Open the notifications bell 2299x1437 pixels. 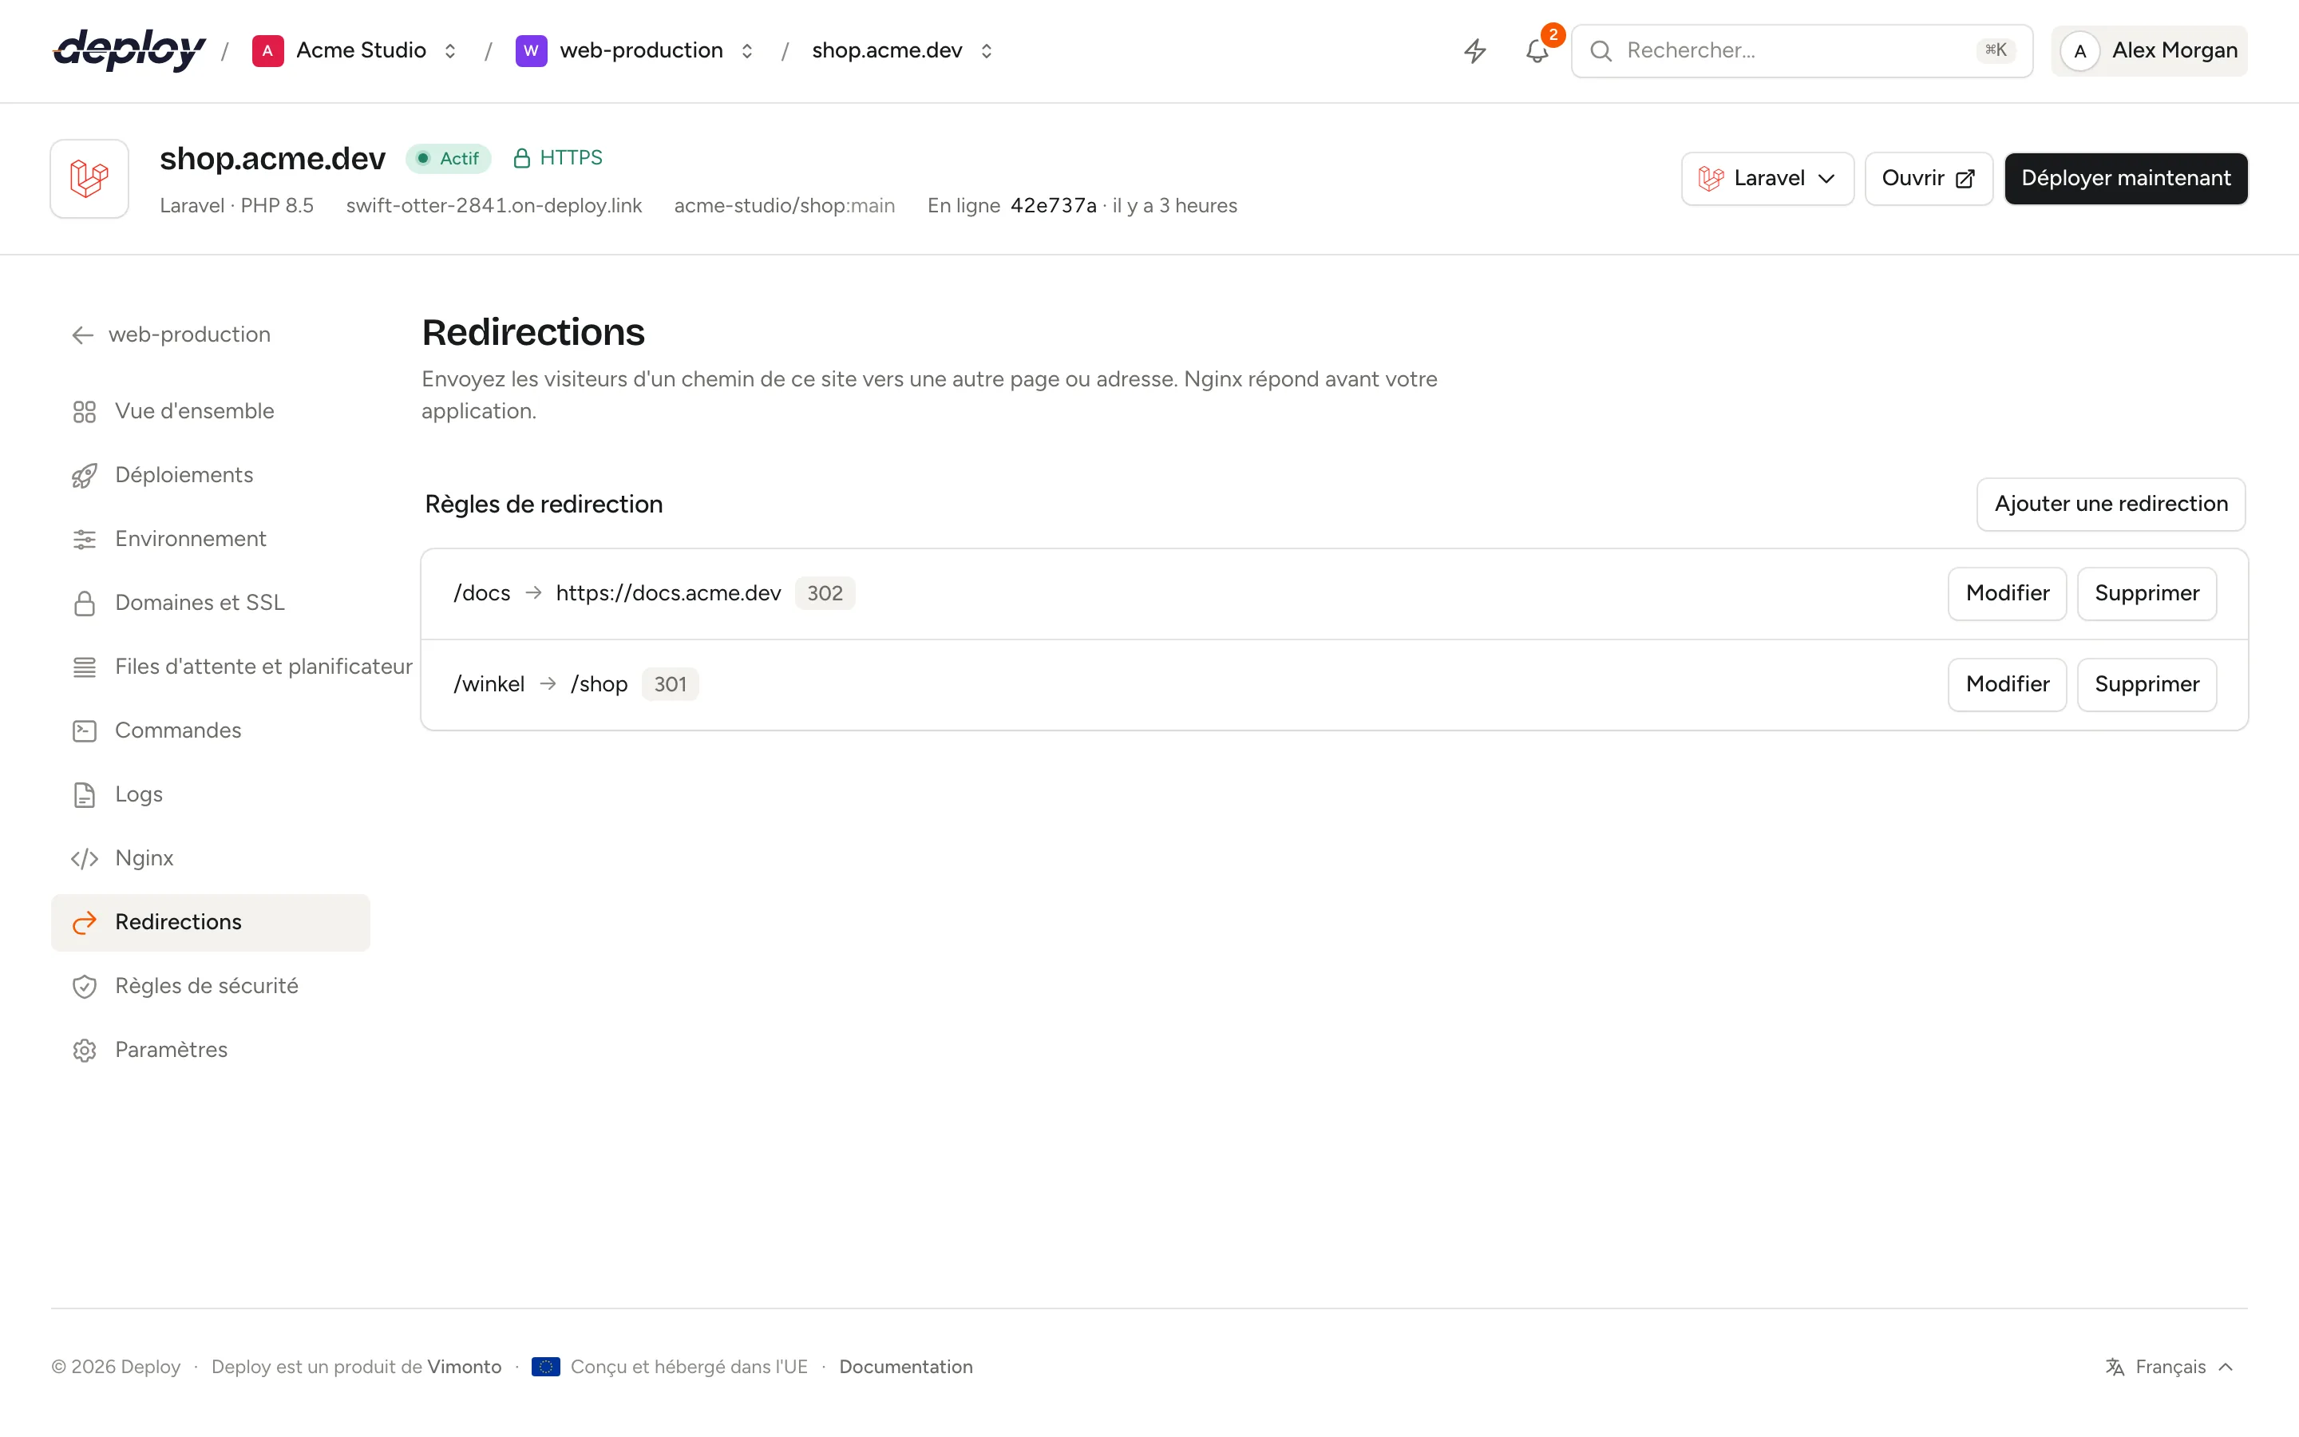tap(1537, 50)
